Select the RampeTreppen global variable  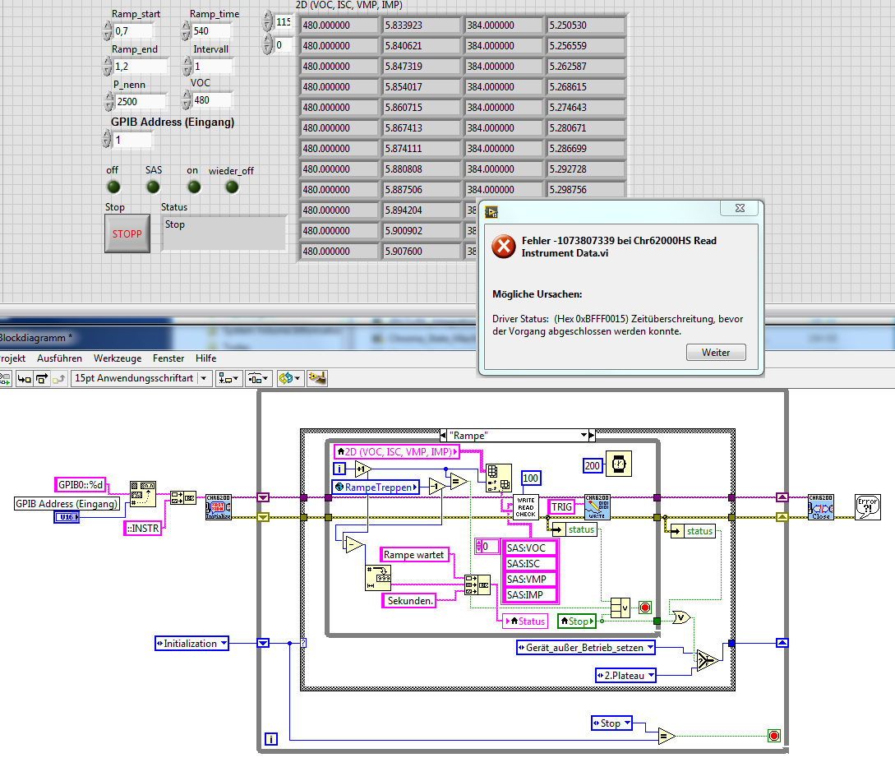coord(376,487)
